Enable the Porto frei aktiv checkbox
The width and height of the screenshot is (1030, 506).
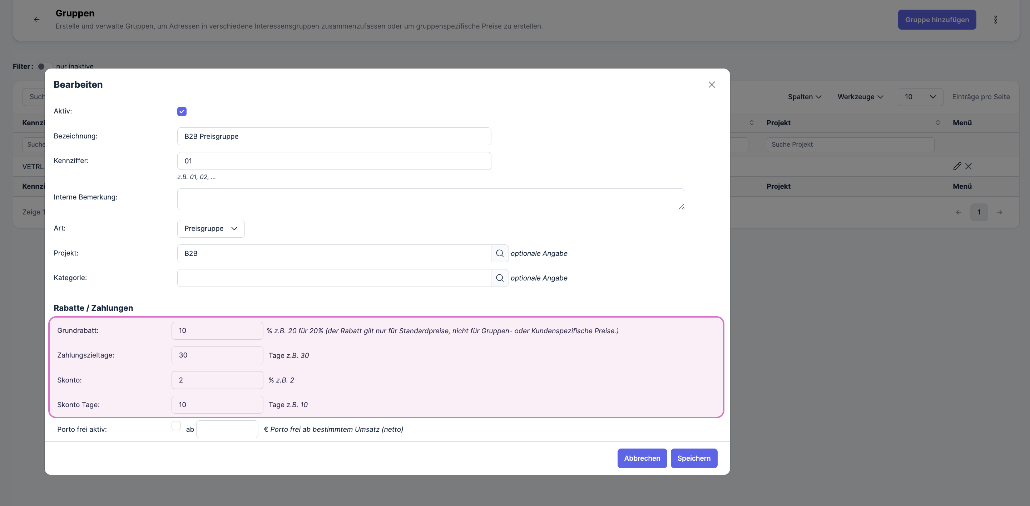tap(176, 426)
